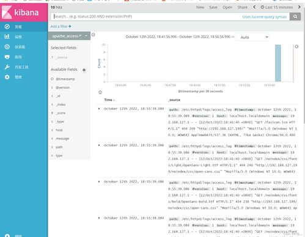Image resolution: width=305 pixels, height=237 pixels.
Task: Expand the first 18:55:39.089 log row
Action: click(x=99, y=109)
